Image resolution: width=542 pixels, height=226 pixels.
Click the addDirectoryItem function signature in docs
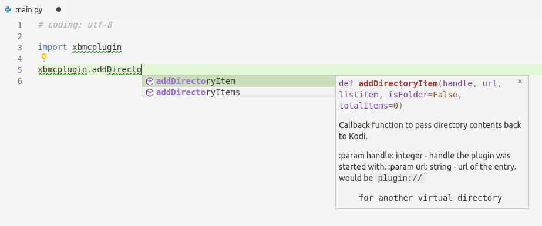click(420, 95)
